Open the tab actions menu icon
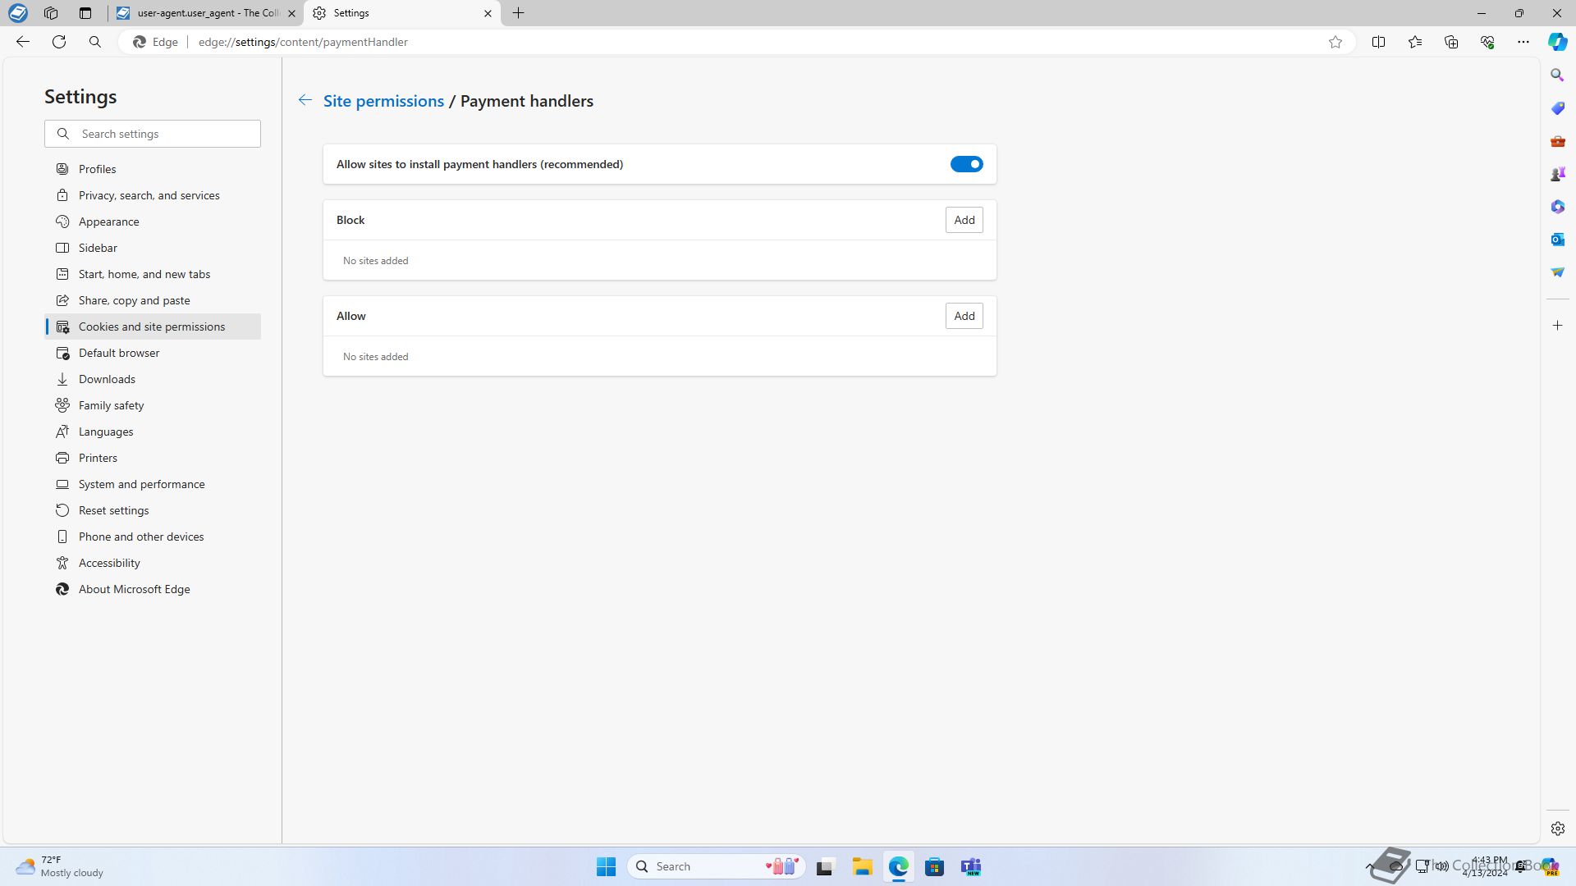The image size is (1576, 886). 85,13
